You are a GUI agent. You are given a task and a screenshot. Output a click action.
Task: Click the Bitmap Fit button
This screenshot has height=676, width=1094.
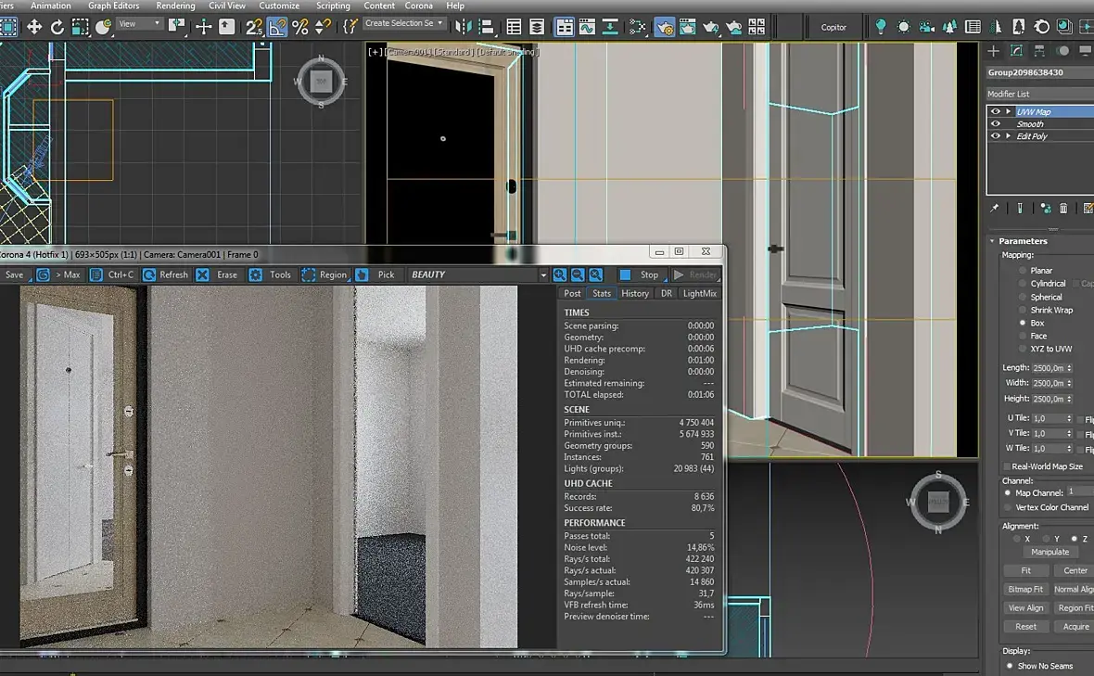click(1025, 589)
